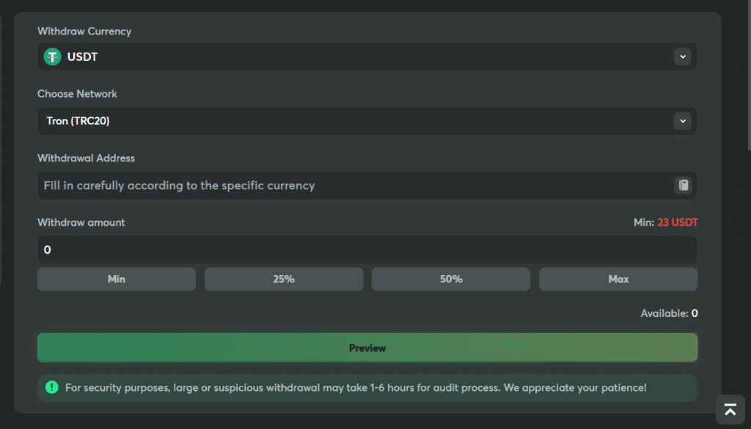
Task: Focus the Withdraw amount input box
Action: point(367,249)
